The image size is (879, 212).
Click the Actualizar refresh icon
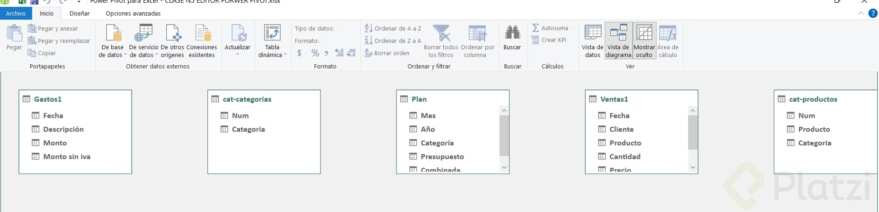[238, 34]
